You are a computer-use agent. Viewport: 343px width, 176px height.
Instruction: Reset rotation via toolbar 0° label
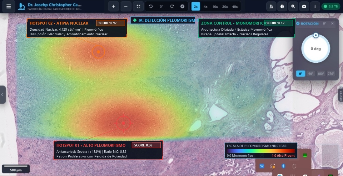click(161, 6)
